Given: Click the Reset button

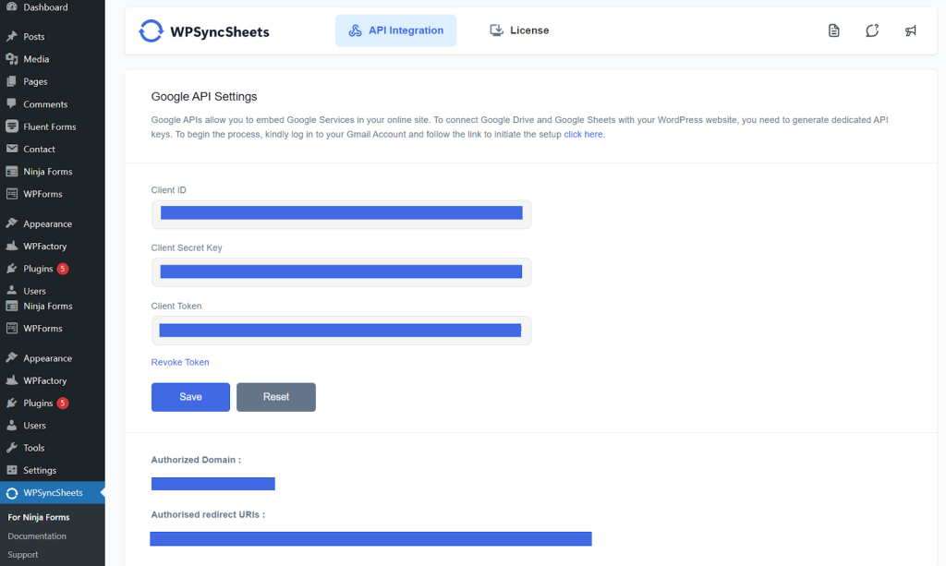Looking at the screenshot, I should [x=275, y=397].
